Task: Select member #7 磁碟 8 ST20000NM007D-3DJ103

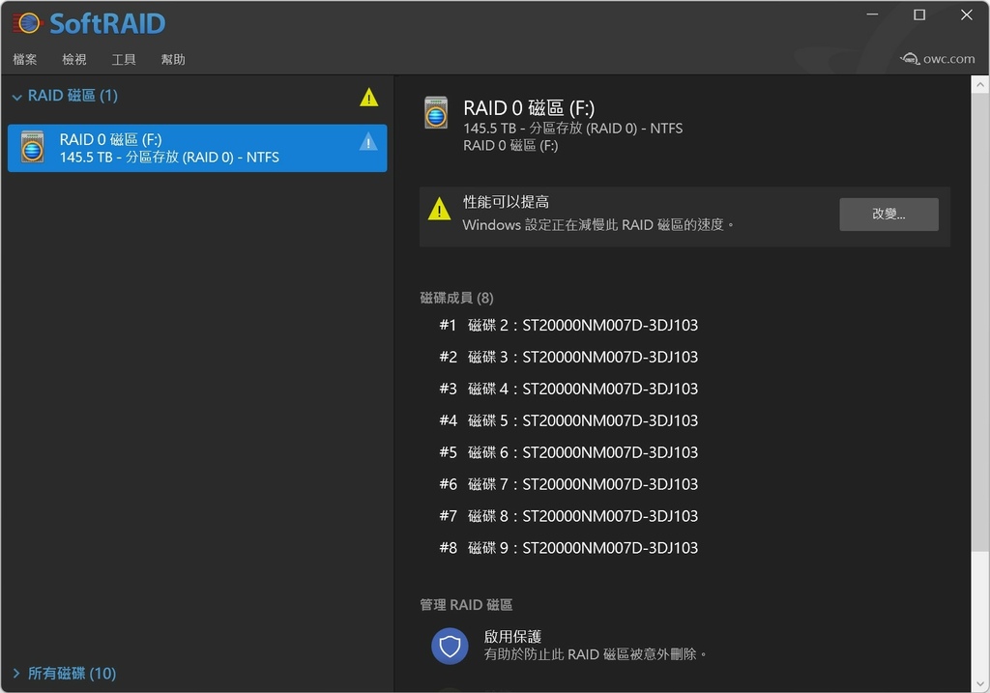Action: (568, 516)
